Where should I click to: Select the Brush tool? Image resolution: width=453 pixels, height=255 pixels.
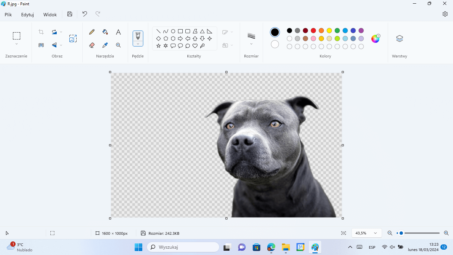[x=138, y=36]
